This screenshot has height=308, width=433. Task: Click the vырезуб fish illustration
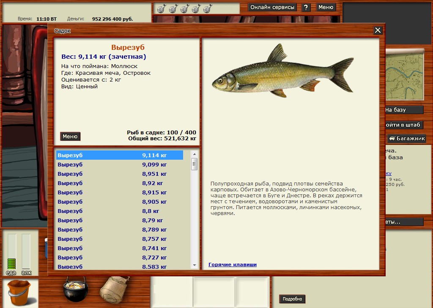283,71
